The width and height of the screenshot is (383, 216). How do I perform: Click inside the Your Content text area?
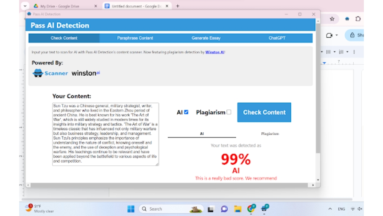point(106,134)
